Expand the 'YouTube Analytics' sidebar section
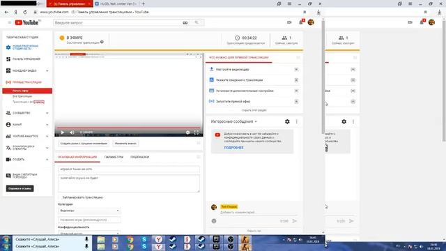This screenshot has height=251, width=446. 47,137
